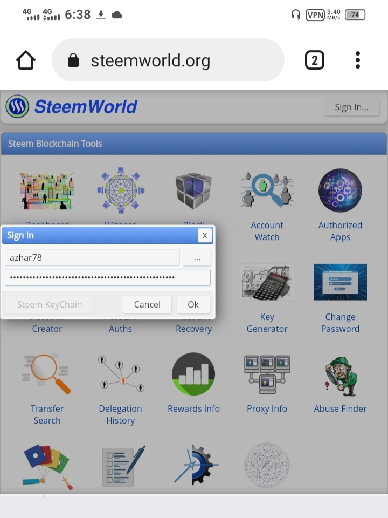Open the Key Generator calculator icon
The height and width of the screenshot is (518, 388).
point(267,282)
